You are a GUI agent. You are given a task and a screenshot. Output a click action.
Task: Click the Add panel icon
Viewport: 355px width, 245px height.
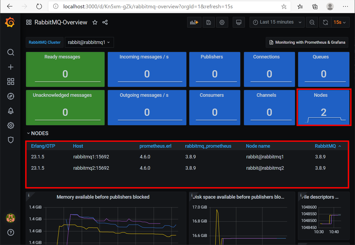pos(194,22)
